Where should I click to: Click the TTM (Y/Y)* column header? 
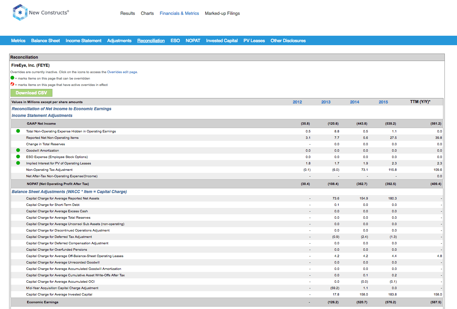pos(420,101)
